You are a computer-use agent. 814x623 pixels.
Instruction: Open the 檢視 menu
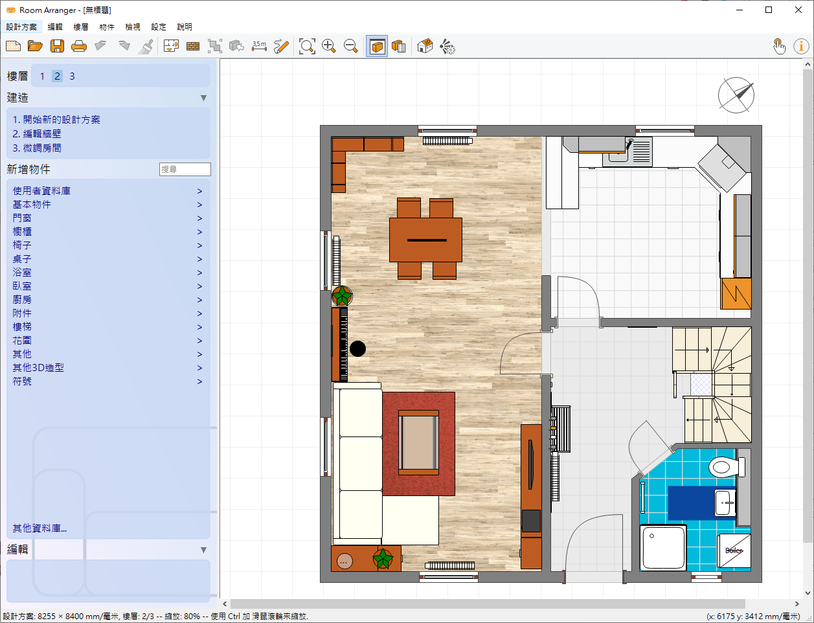click(133, 27)
